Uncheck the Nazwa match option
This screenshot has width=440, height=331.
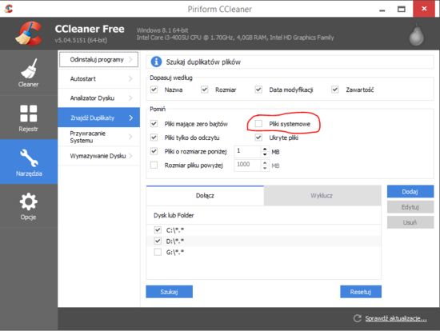[154, 90]
